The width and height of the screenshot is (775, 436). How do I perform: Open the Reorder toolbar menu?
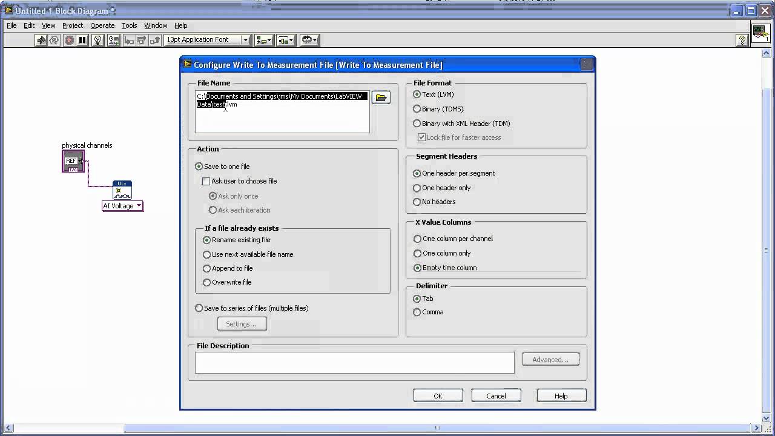pos(309,40)
